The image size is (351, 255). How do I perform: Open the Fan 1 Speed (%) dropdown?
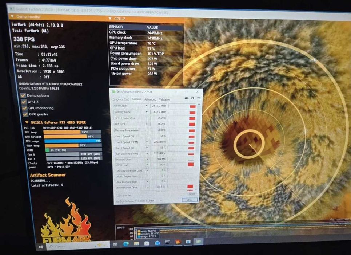pyautogui.click(x=147, y=136)
